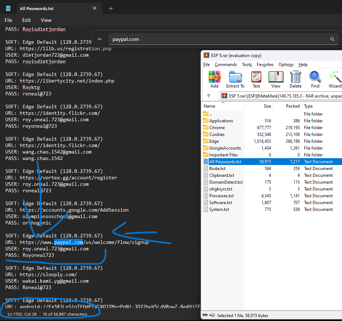The height and width of the screenshot is (321, 342).
Task: Close the All Passwords.txt tab
Action: click(94, 8)
